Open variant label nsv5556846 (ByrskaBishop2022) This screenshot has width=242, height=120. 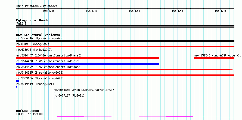[40, 38]
